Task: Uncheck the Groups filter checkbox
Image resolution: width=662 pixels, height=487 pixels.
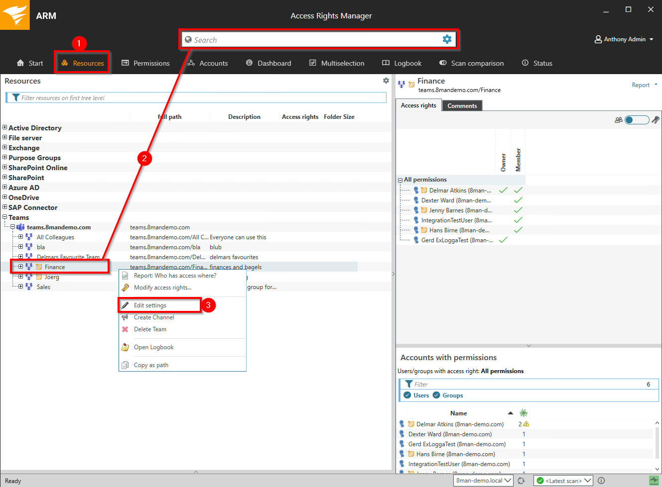Action: (x=436, y=395)
